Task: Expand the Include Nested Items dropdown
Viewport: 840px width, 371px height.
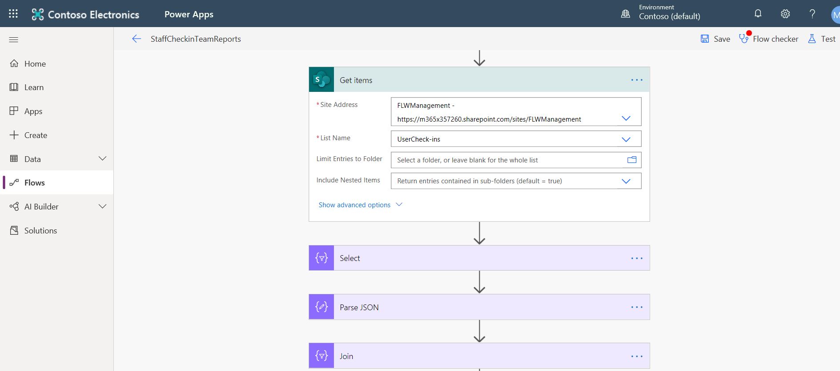Action: coord(626,181)
